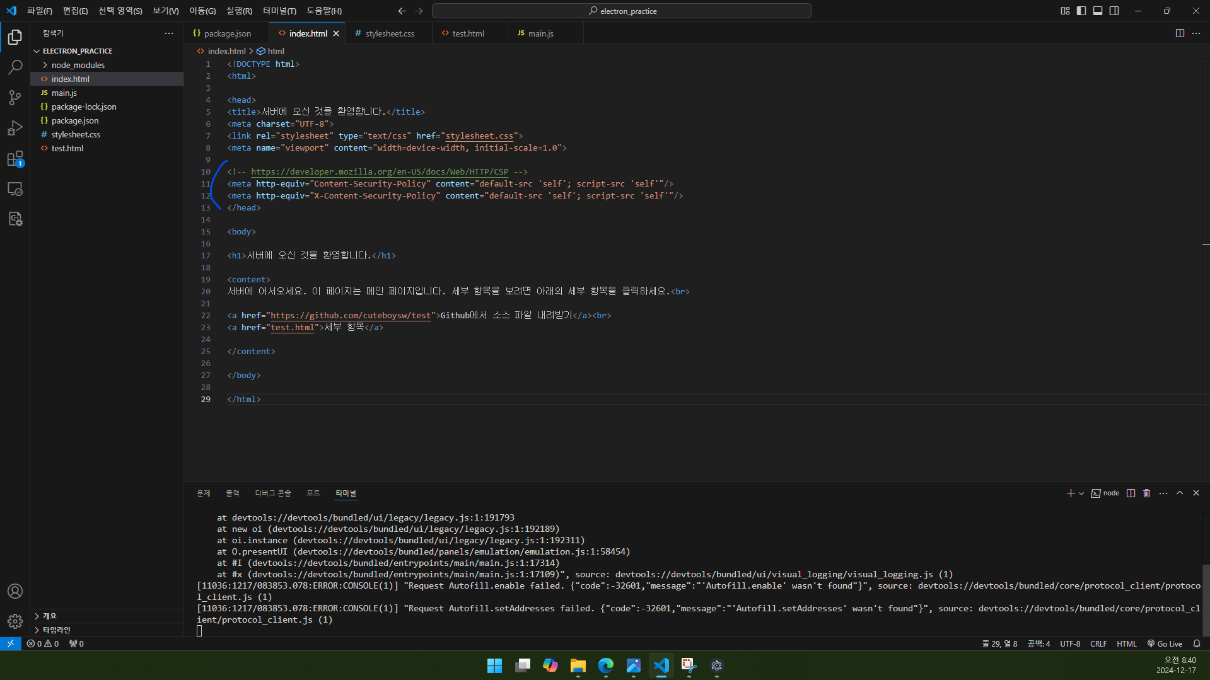
Task: Open terminal panel more actions
Action: click(1163, 493)
